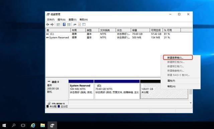
Task: Click the 154 MB free space cell
Action: (155, 37)
